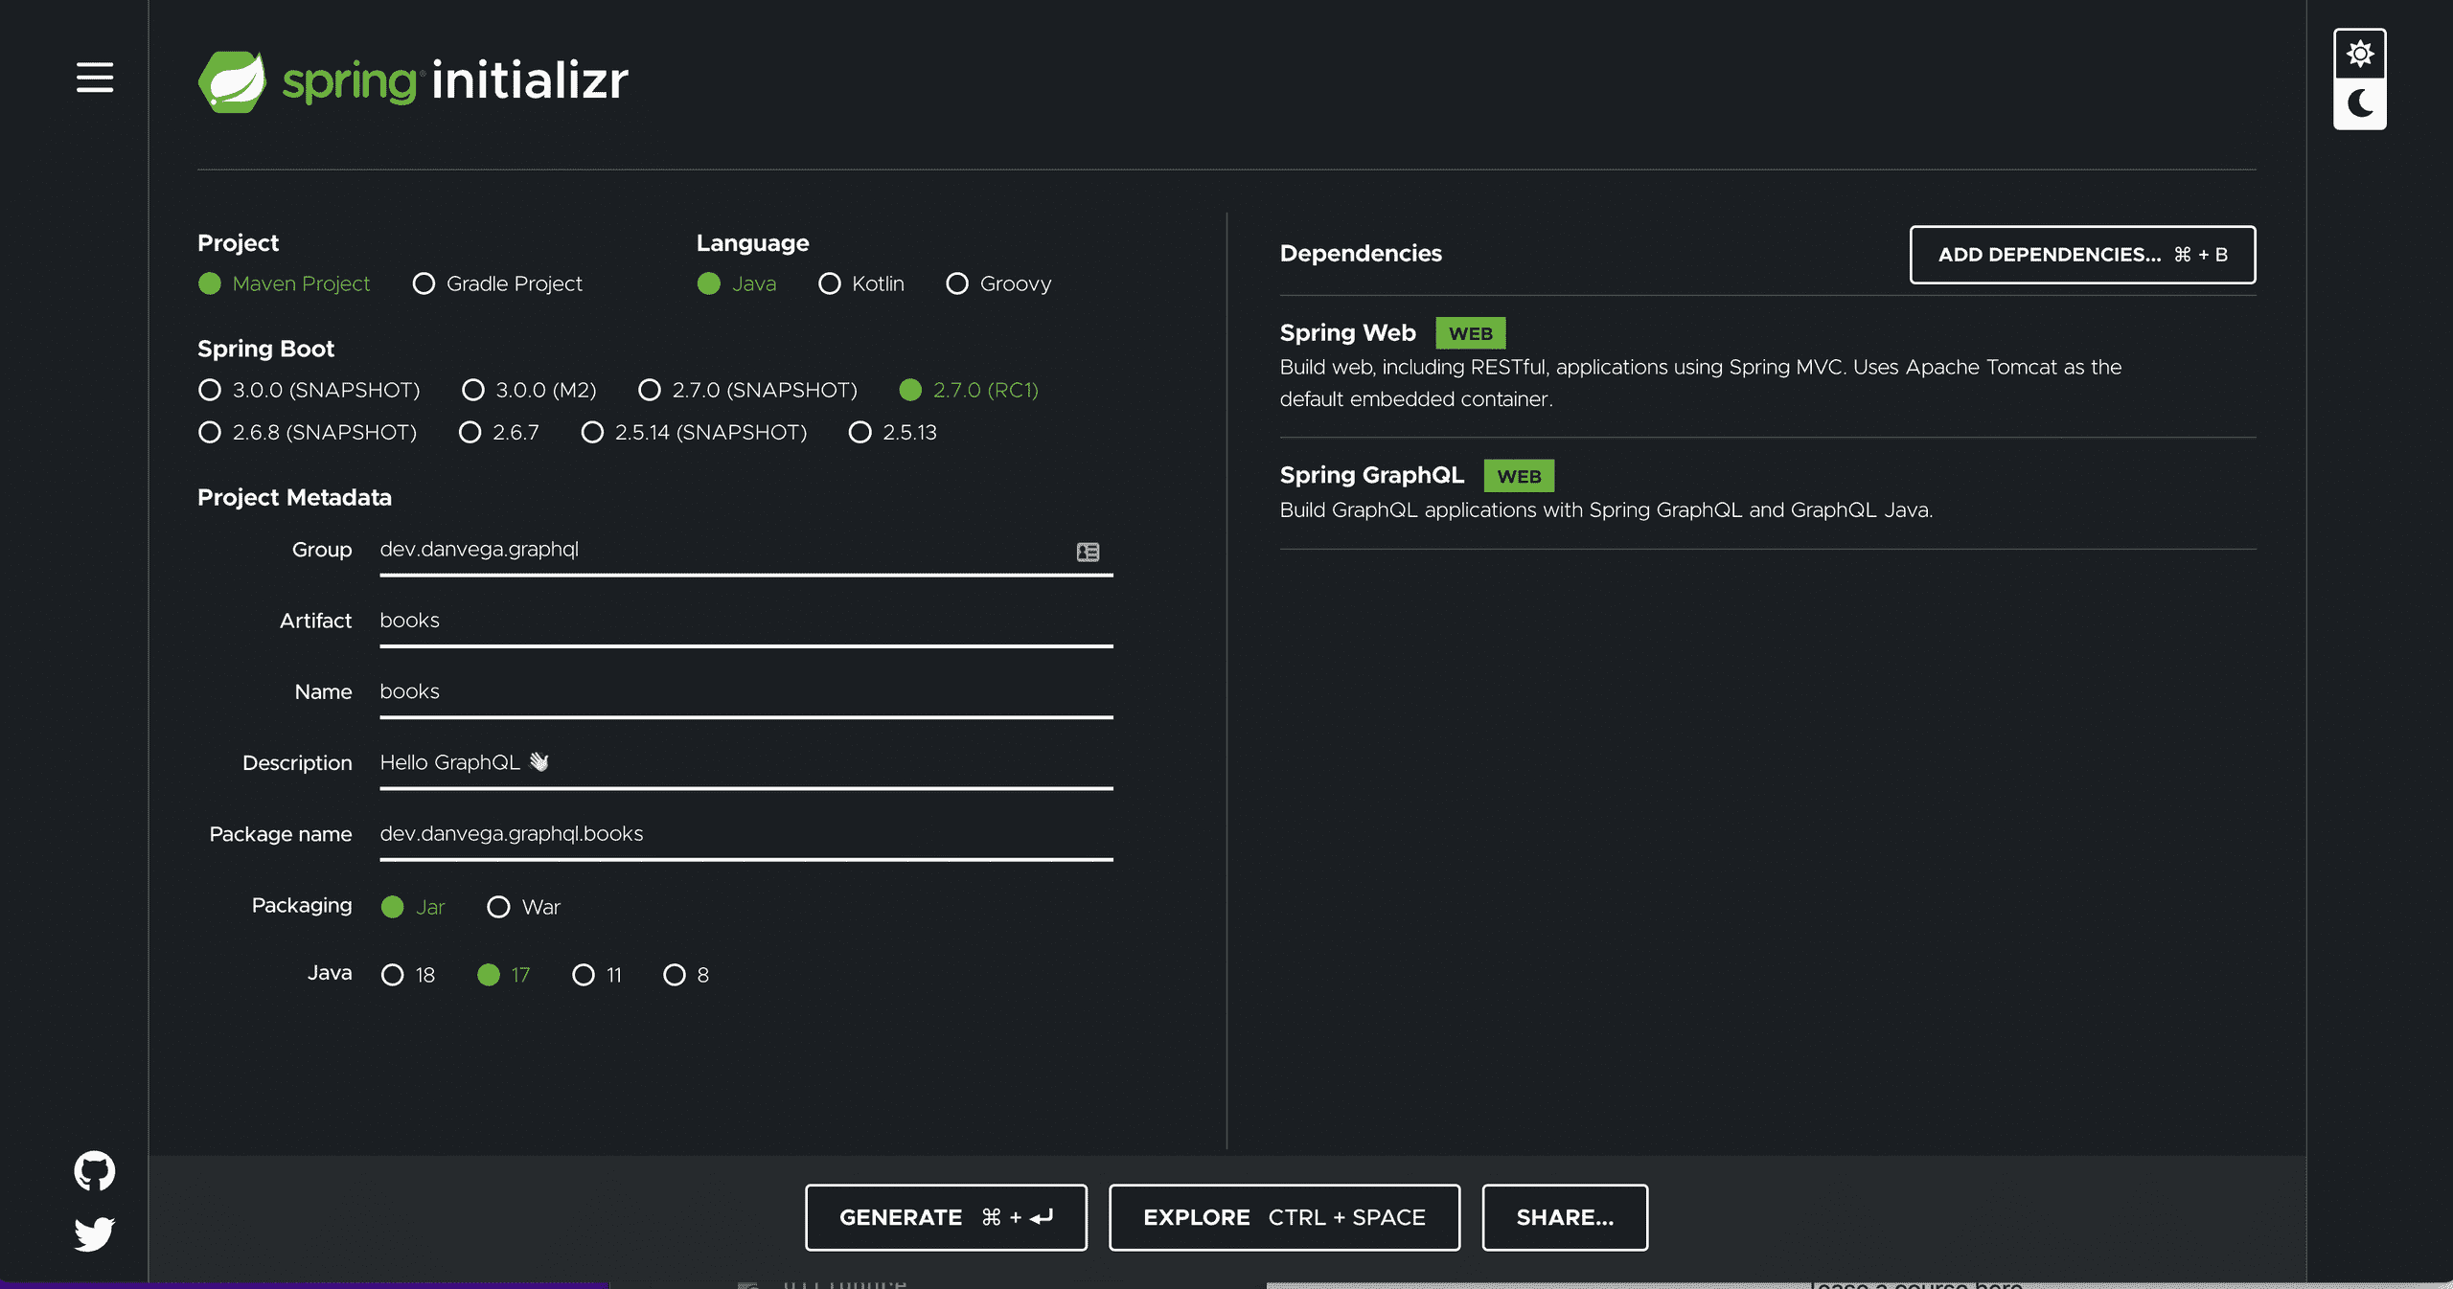Viewport: 2453px width, 1289px height.
Task: Select Groovy language option
Action: [x=956, y=283]
